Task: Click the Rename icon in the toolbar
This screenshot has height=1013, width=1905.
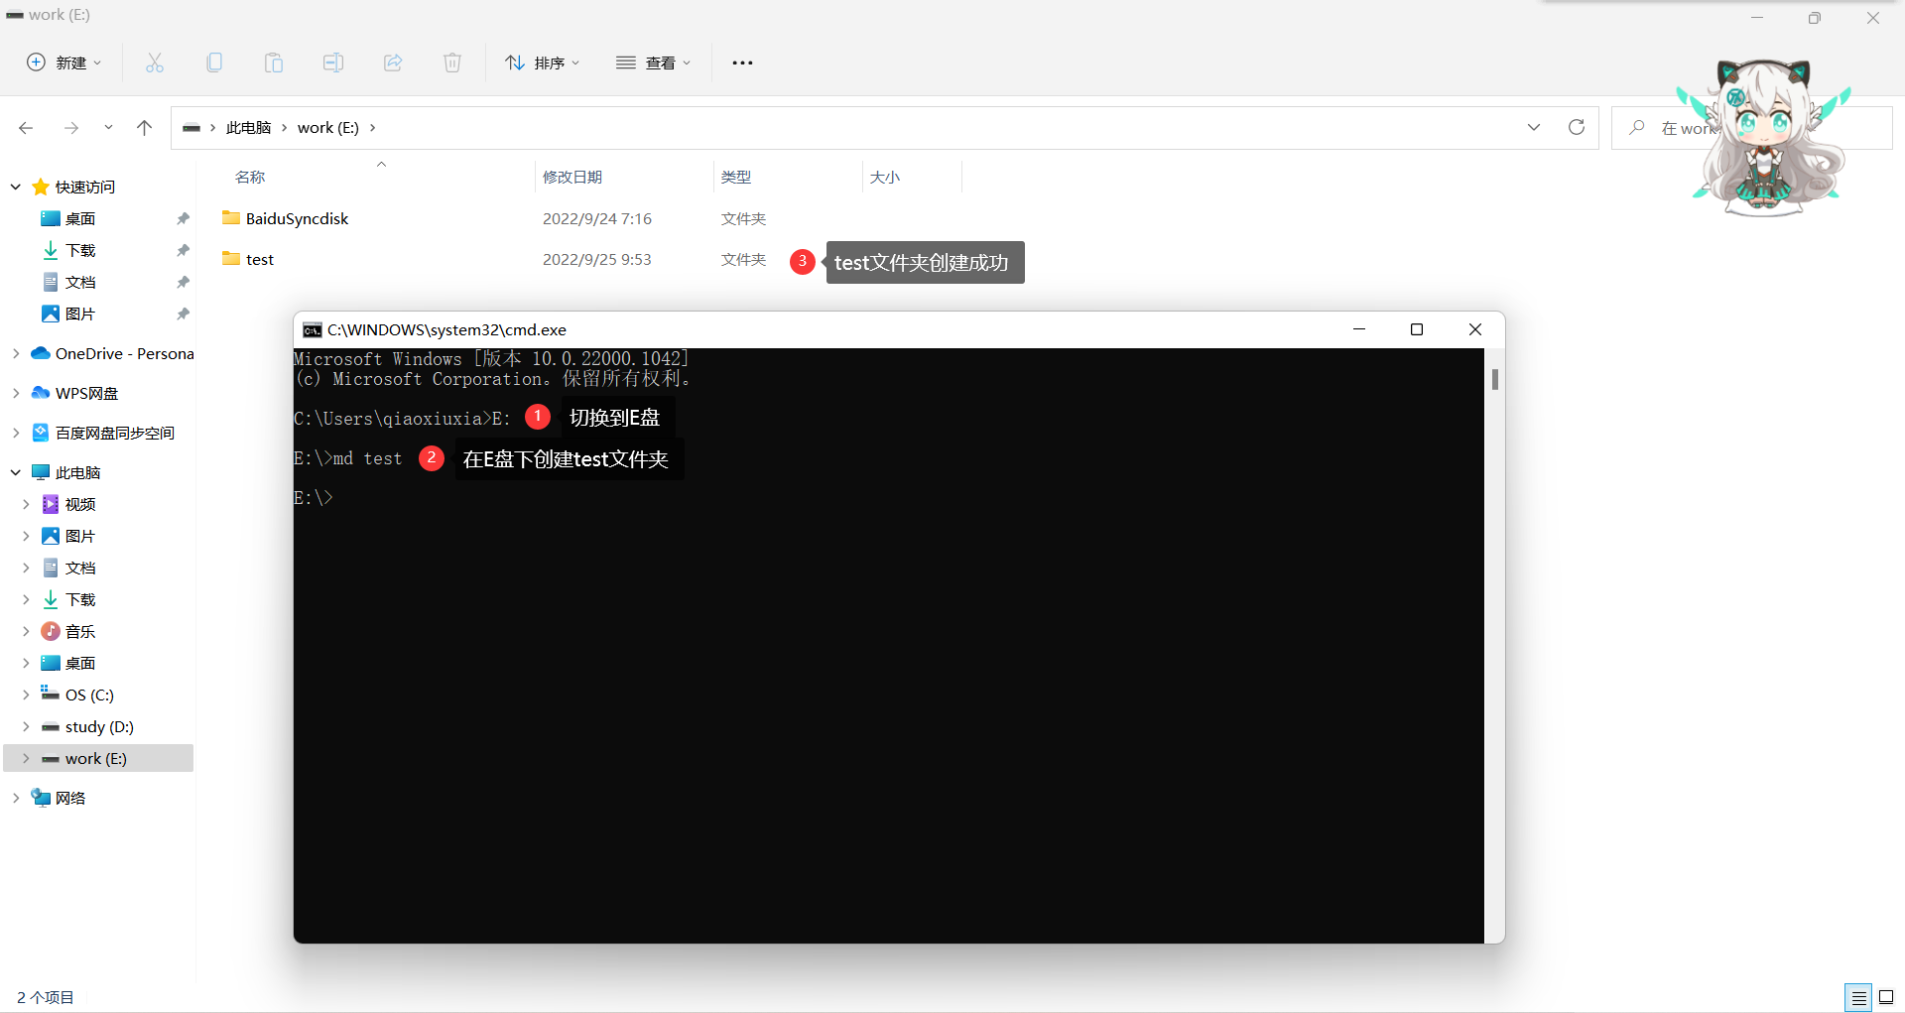Action: pos(333,63)
